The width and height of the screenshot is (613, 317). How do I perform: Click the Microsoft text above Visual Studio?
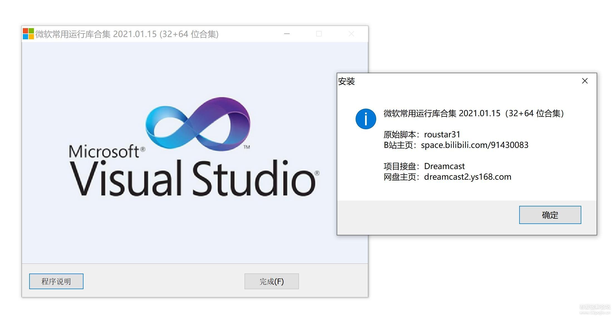point(104,152)
